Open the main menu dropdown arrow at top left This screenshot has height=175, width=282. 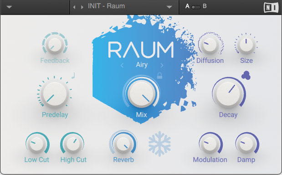coord(9,7)
